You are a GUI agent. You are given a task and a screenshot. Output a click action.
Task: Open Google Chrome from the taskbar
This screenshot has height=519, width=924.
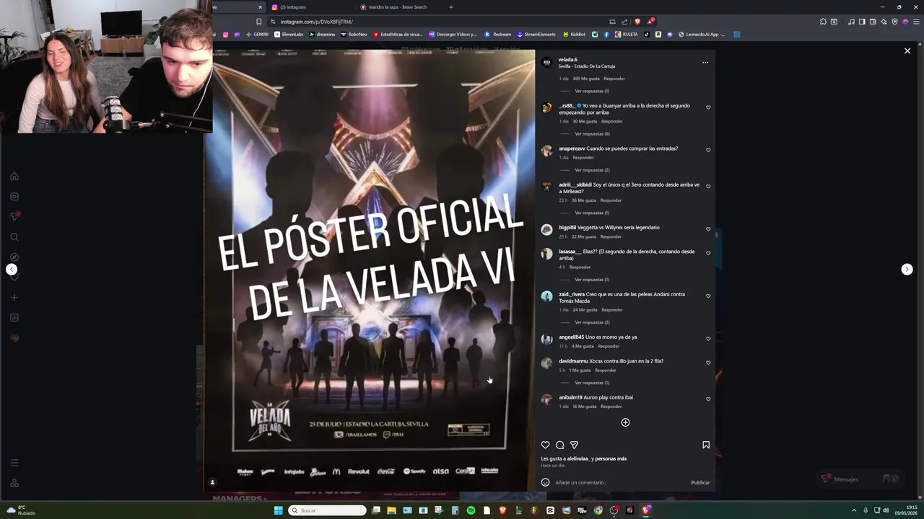tap(598, 510)
